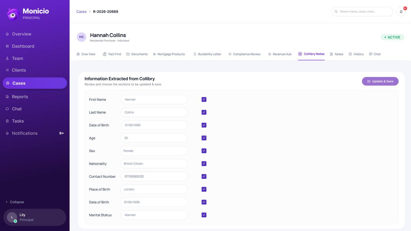Click the Marital Status input field
Viewport: 411px width, 231px height.
(154, 215)
